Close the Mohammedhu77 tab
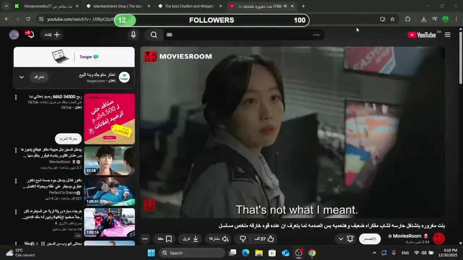Viewport: 463px width, 260px height. (x=77, y=6)
